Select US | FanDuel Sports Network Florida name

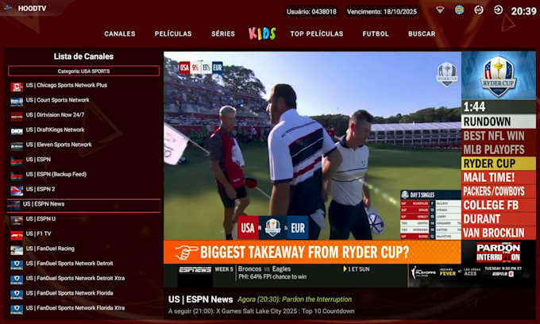[x=69, y=293]
